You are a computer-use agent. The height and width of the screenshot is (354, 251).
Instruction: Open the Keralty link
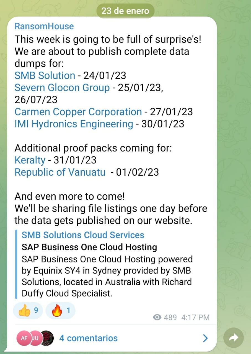(30, 160)
